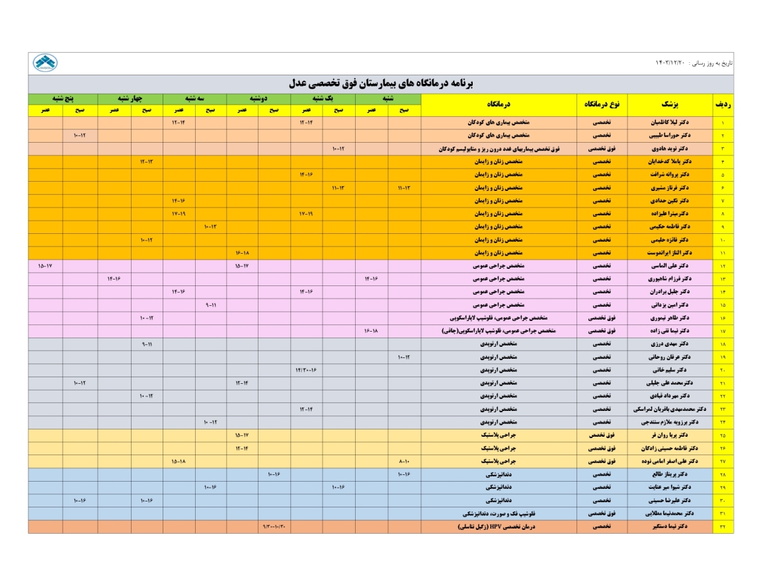Image resolution: width=761 pixels, height=588 pixels.
Task: Click the دوشنبه day header
Action: [x=259, y=99]
